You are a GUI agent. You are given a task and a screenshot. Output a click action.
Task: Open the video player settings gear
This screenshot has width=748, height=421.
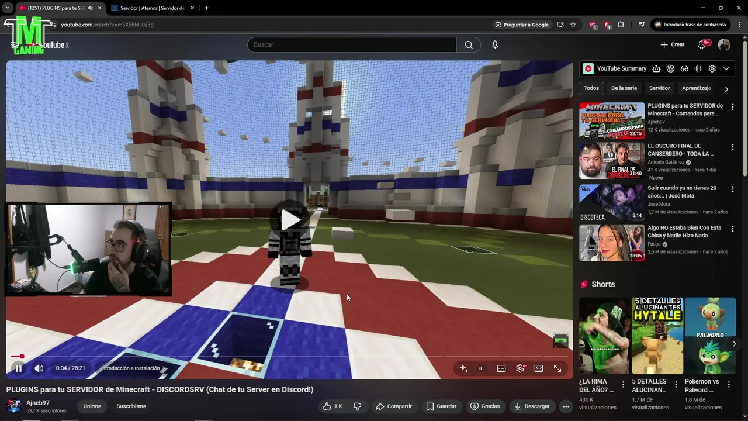(x=520, y=368)
